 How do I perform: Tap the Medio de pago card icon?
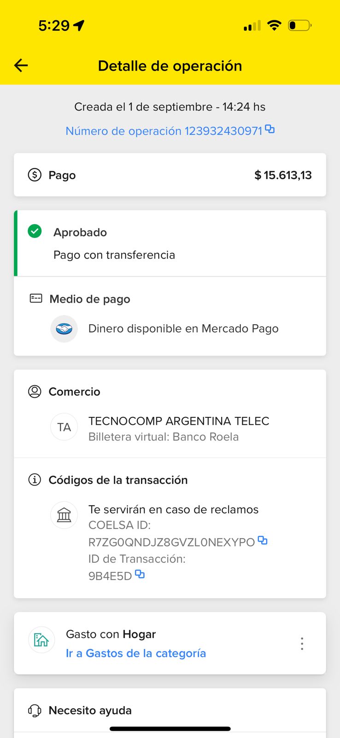tap(36, 298)
